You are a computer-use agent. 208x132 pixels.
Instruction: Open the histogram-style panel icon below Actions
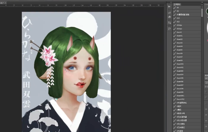tap(169, 13)
